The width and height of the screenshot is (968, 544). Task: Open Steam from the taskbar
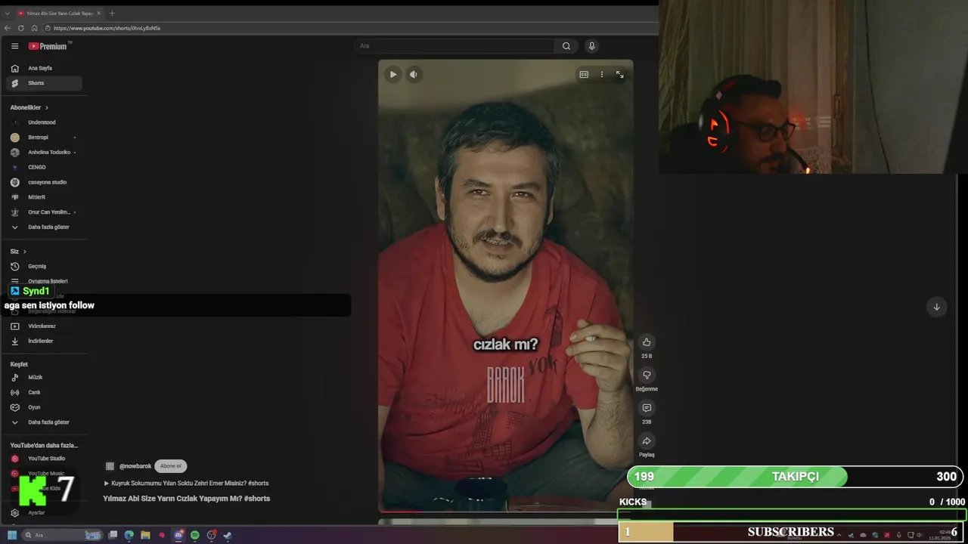click(x=228, y=535)
